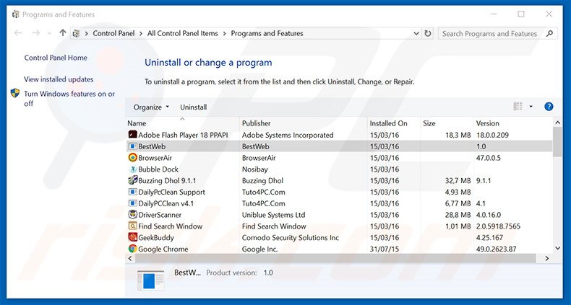This screenshot has height=305, width=571.
Task: Click the Control Panel address bar icon
Action: click(76, 33)
